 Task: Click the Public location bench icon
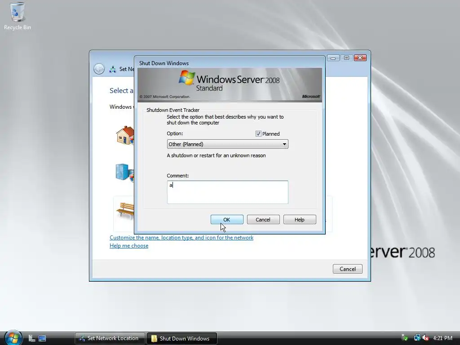pyautogui.click(x=125, y=210)
